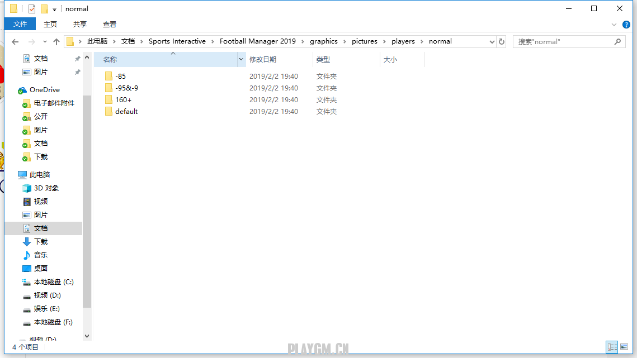Switch to the 查看 ribbon tab

(110, 24)
